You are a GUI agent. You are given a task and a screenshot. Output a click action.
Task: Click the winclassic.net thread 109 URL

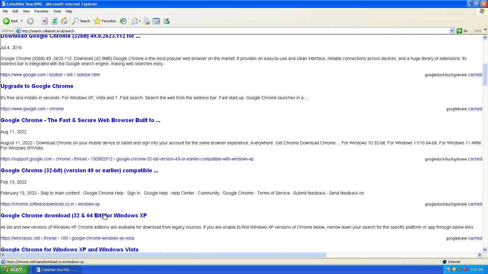pos(67,238)
